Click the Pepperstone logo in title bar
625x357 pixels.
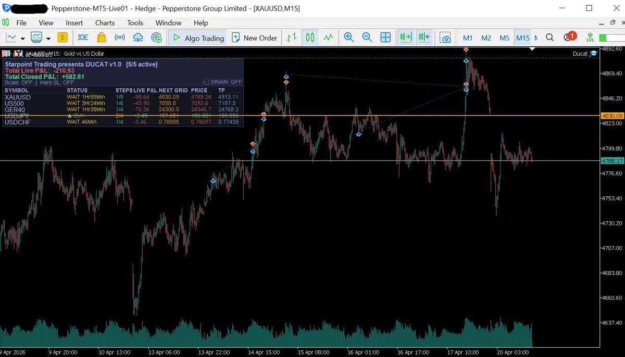(6, 8)
